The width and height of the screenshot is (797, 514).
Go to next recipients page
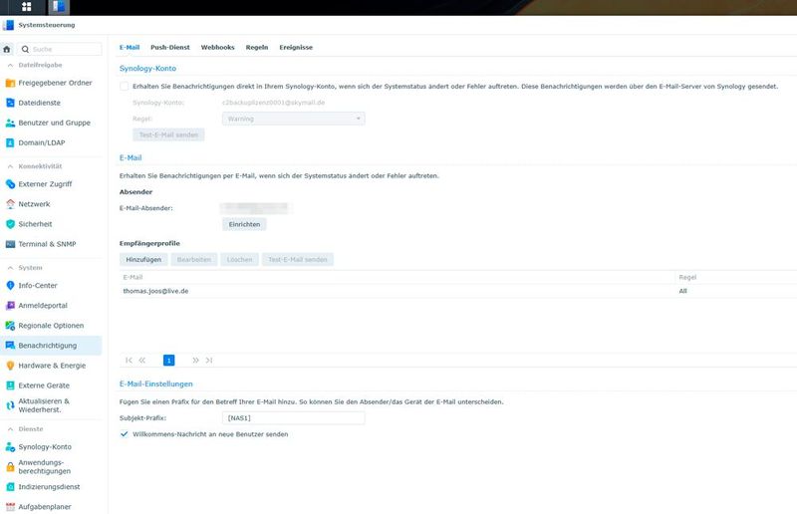coord(195,360)
